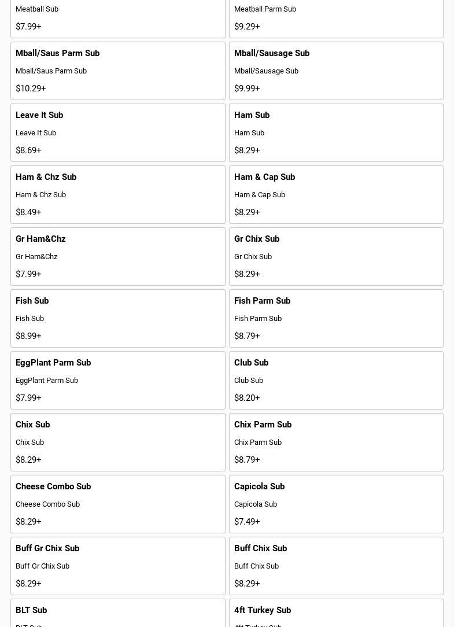Choose the Leave It Sub menu item

[117, 132]
